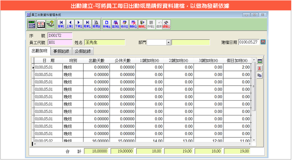Select the 出勤加班 tab
292x160 pixels.
(x=39, y=51)
